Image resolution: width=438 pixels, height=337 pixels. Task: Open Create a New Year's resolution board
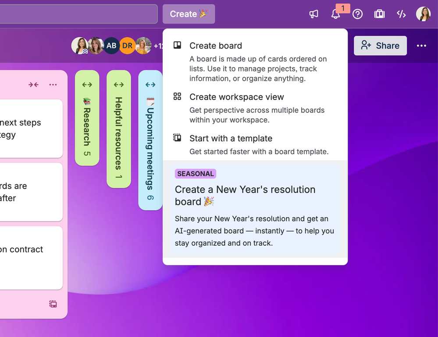point(255,208)
